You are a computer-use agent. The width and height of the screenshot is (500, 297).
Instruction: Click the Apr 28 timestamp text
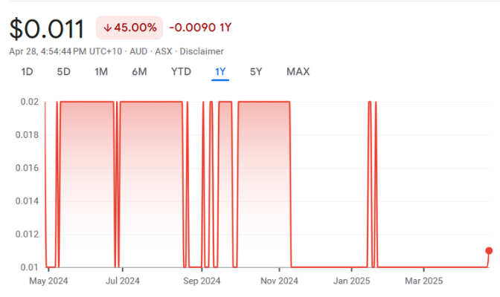point(65,51)
